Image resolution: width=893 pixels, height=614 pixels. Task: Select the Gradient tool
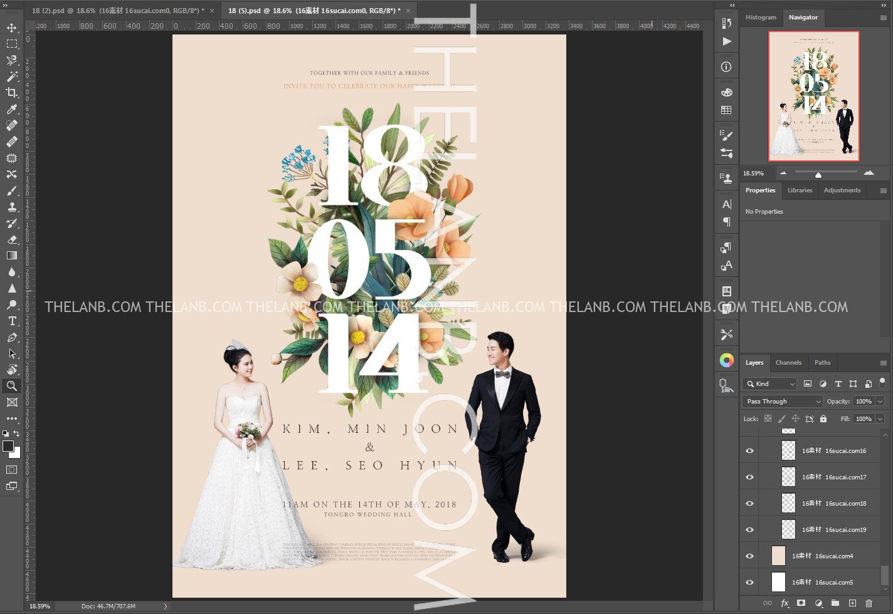click(12, 256)
